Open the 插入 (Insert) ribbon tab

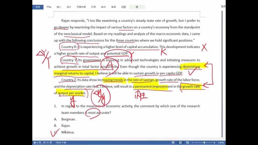(59, 7)
